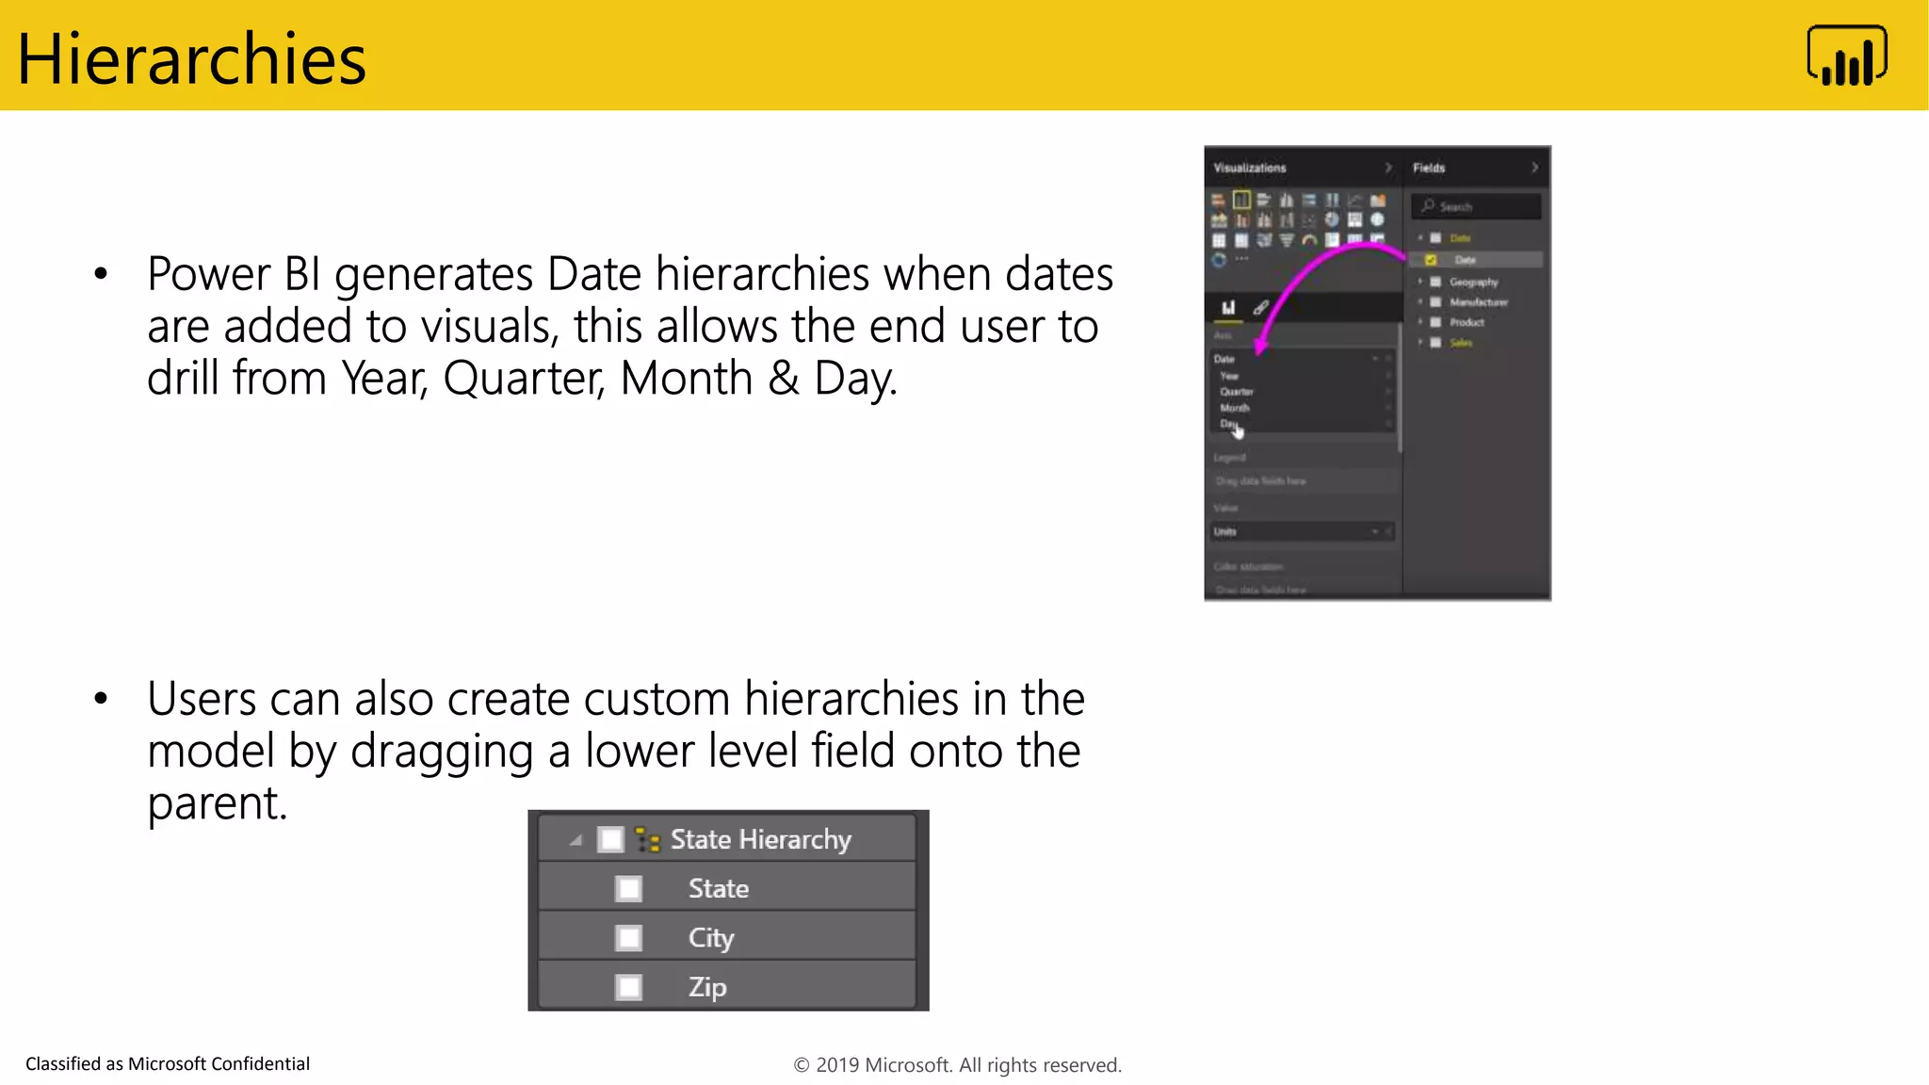
Task: Collapse the State Hierarchy tree triangle
Action: click(x=575, y=840)
